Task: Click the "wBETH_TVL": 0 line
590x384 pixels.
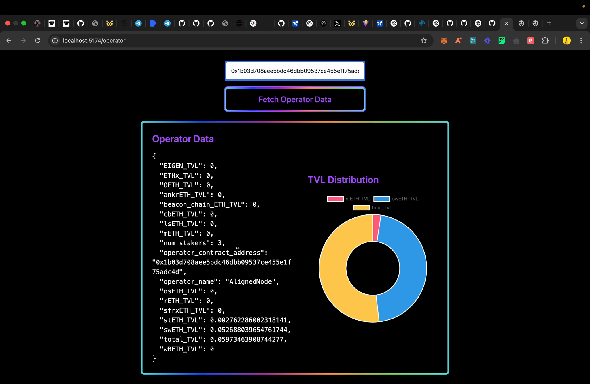Action: tap(187, 349)
